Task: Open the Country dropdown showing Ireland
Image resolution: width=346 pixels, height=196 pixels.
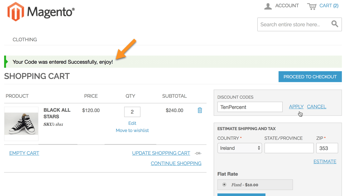Action: 239,148
